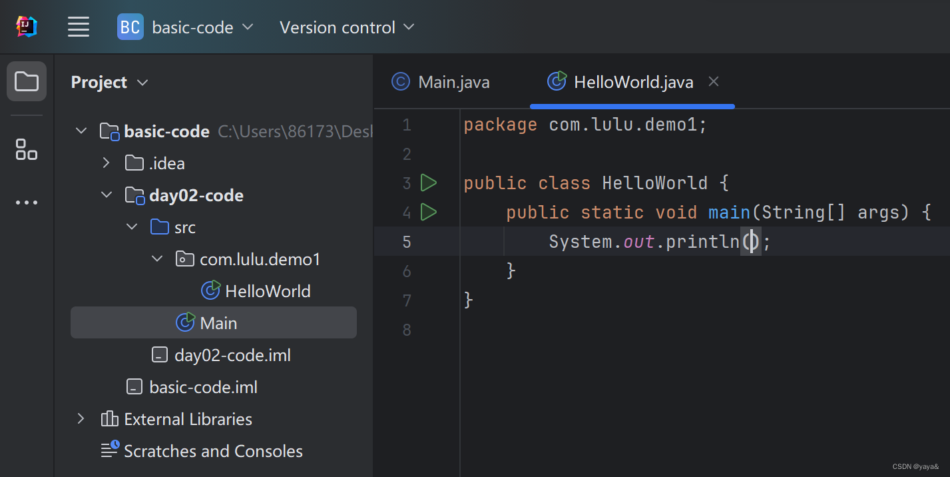Click the HelloWorld class file icon in tree
The width and height of the screenshot is (950, 477).
[x=210, y=290]
